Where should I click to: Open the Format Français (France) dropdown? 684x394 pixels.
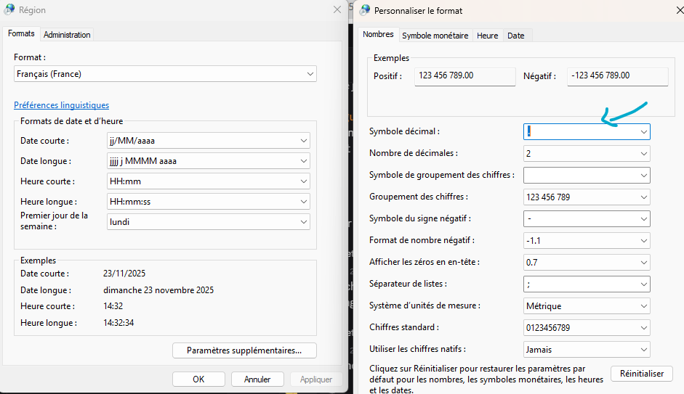click(165, 74)
